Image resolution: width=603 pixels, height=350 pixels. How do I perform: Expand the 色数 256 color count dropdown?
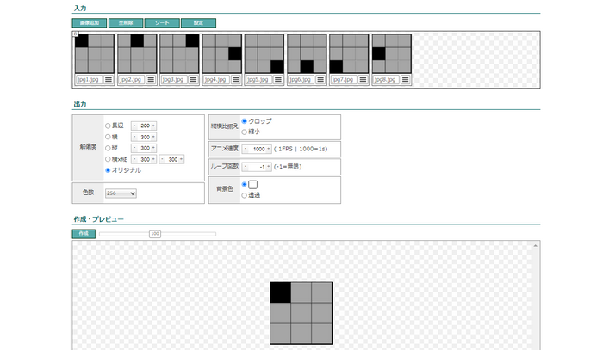tap(120, 193)
